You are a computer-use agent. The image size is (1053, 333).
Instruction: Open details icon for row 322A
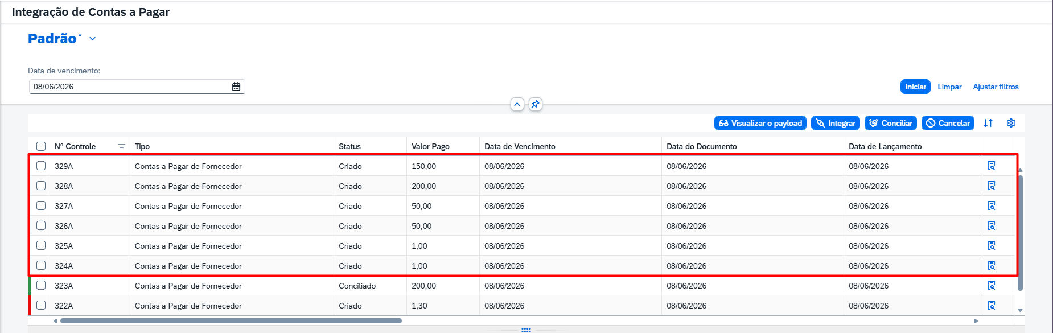992,305
